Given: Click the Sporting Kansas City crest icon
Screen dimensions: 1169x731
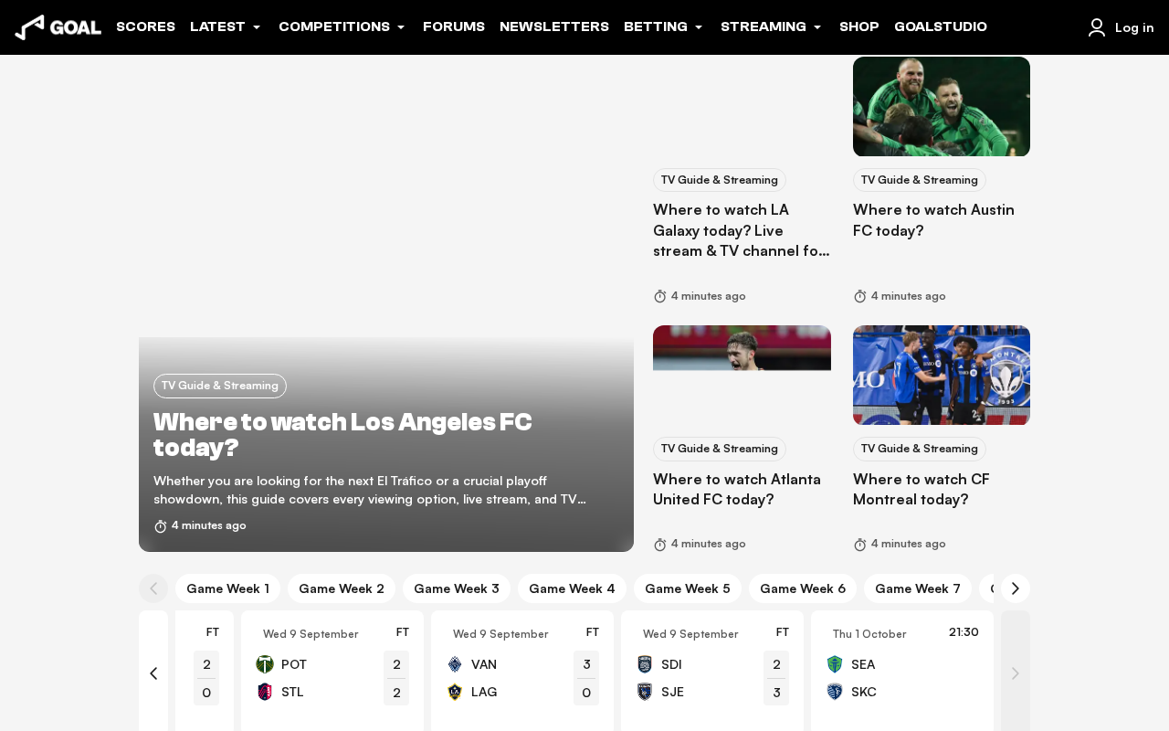Looking at the screenshot, I should [x=835, y=692].
